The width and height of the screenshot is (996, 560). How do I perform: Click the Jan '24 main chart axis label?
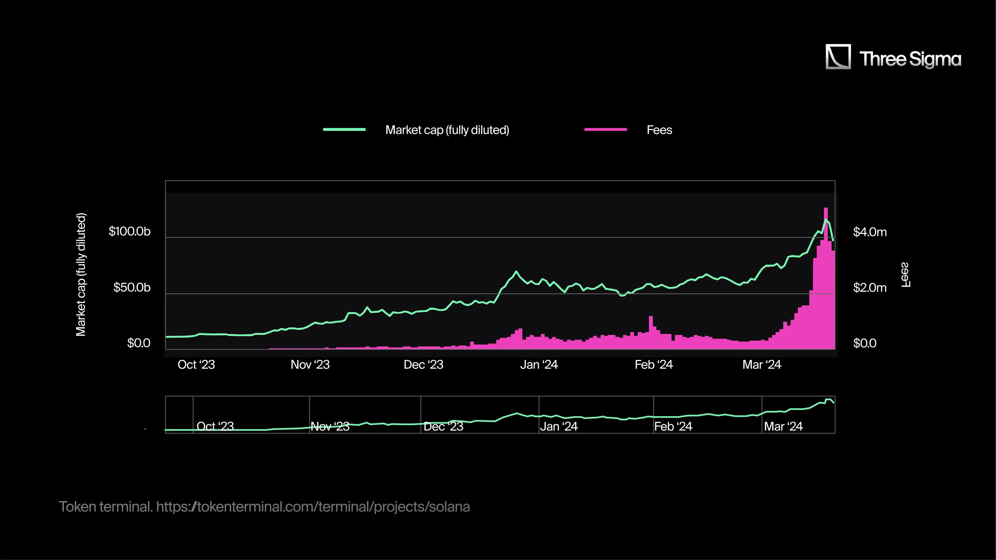pos(539,365)
